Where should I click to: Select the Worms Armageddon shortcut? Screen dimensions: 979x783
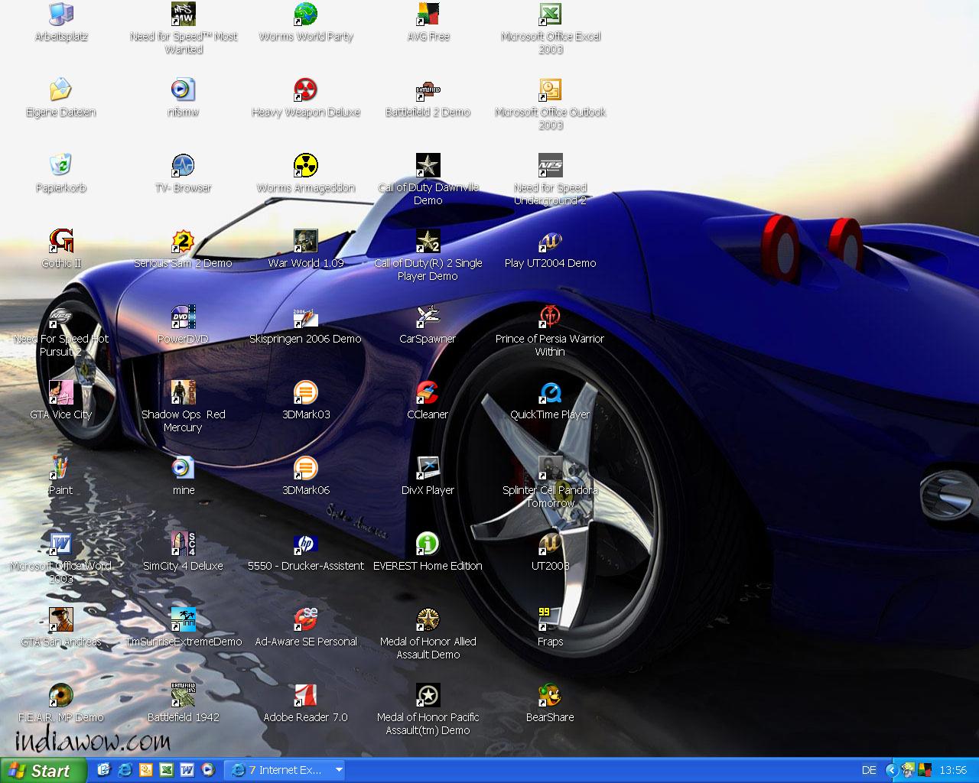[x=305, y=166]
